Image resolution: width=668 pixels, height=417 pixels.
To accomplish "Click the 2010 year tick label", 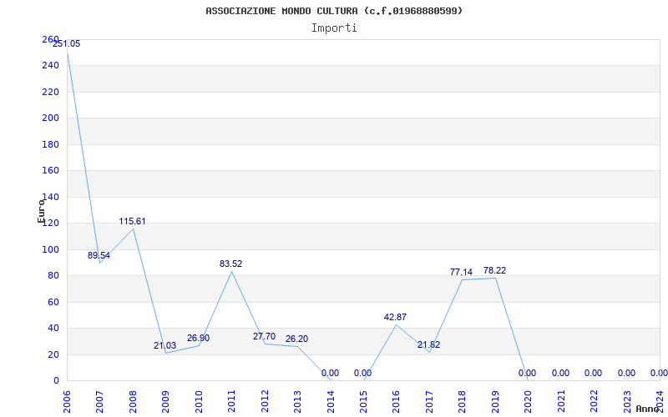I will coord(199,403).
